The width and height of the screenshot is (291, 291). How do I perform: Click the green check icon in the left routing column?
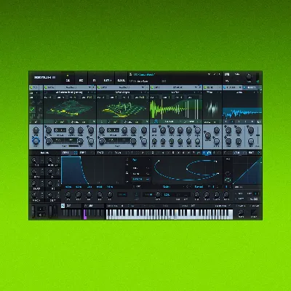tap(32, 110)
